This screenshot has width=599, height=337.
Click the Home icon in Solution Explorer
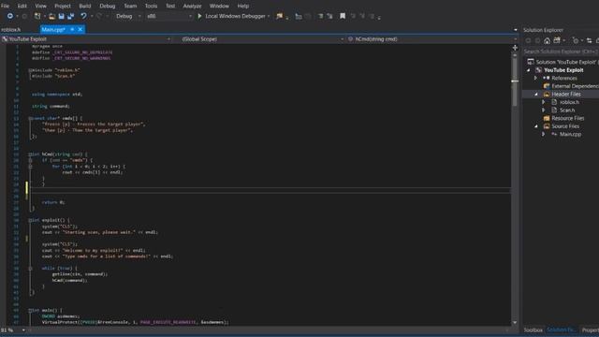point(547,40)
